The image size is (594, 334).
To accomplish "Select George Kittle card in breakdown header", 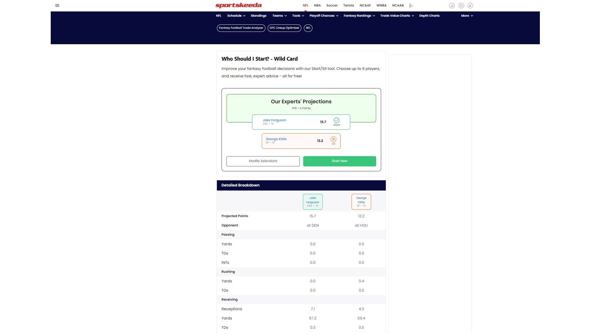I will (361, 202).
